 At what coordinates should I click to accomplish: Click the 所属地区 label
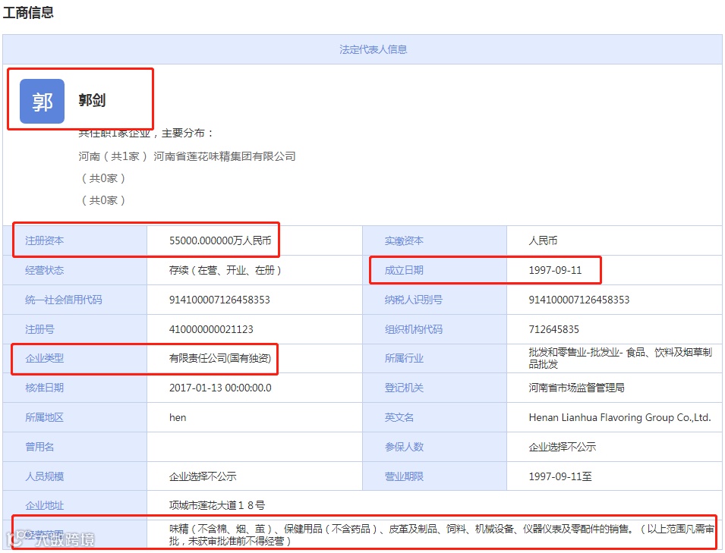click(44, 417)
